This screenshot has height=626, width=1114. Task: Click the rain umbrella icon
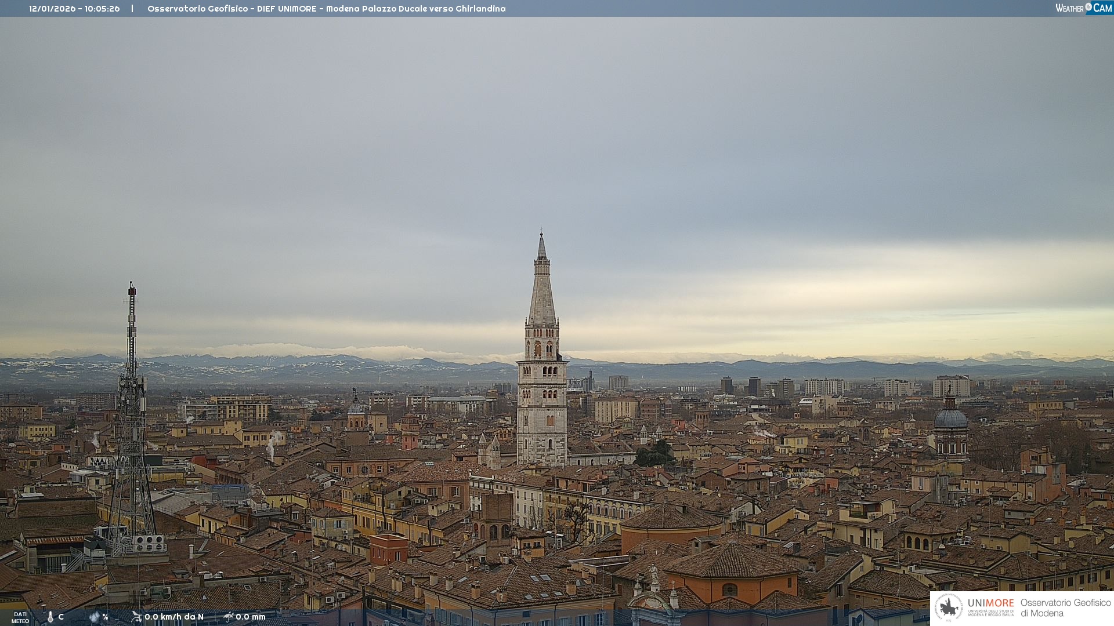tap(229, 617)
